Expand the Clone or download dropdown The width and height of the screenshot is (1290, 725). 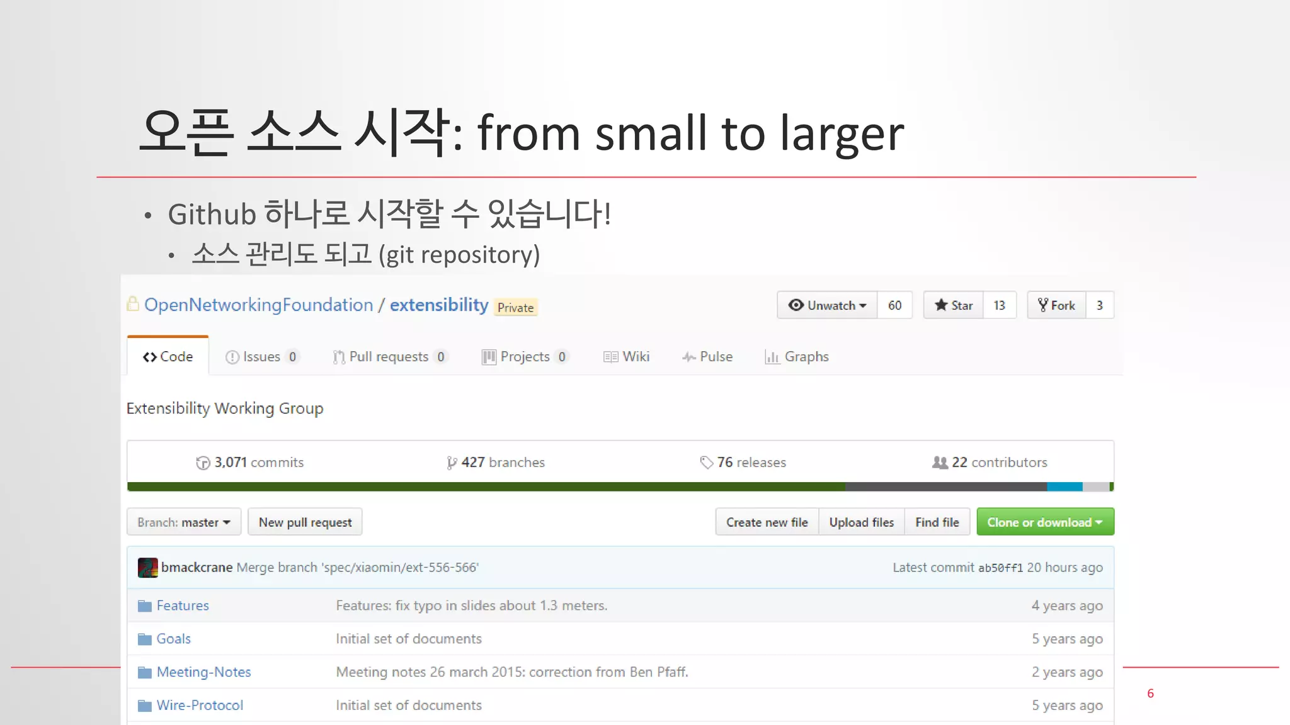click(x=1045, y=522)
